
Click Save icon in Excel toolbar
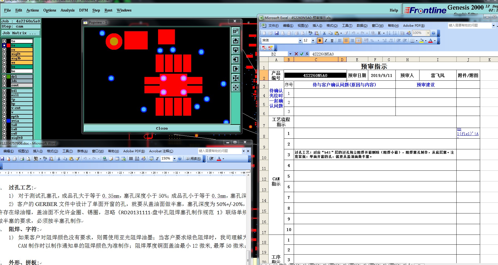click(x=277, y=33)
